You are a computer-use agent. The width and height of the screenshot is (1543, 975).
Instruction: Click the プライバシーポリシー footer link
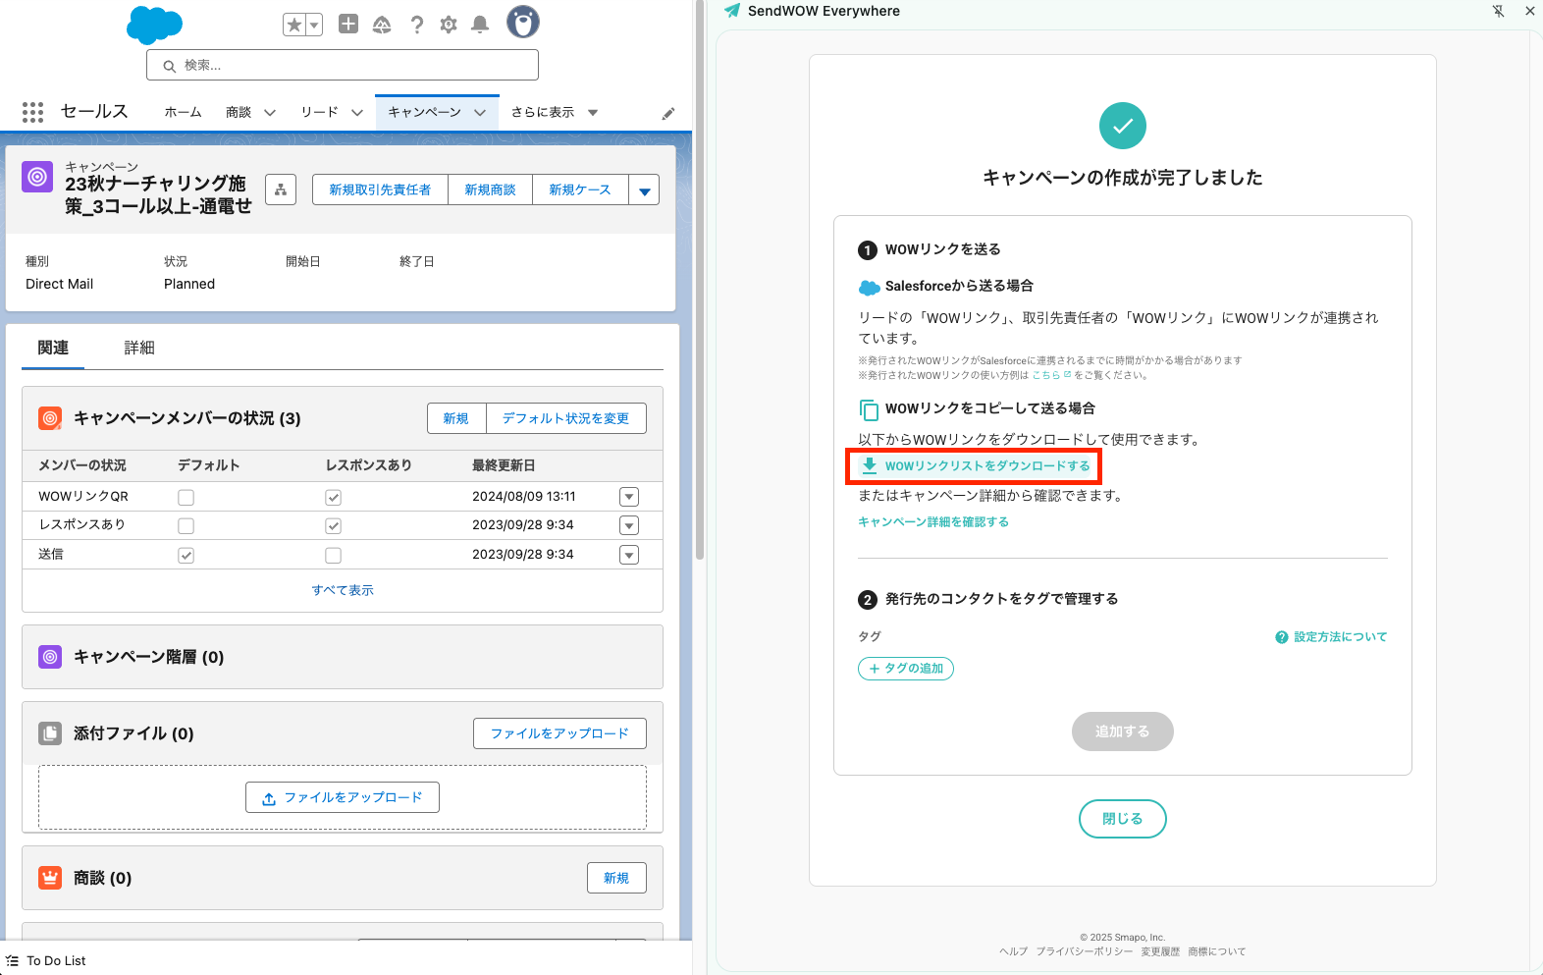[x=1085, y=951]
